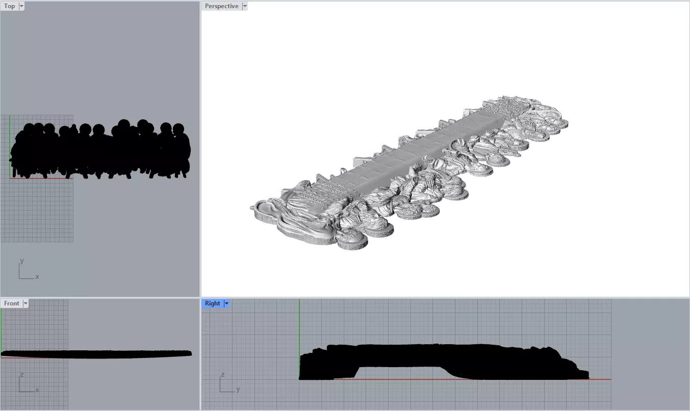Select the 3D relief model in Perspective
The image size is (690, 411).
coord(410,173)
